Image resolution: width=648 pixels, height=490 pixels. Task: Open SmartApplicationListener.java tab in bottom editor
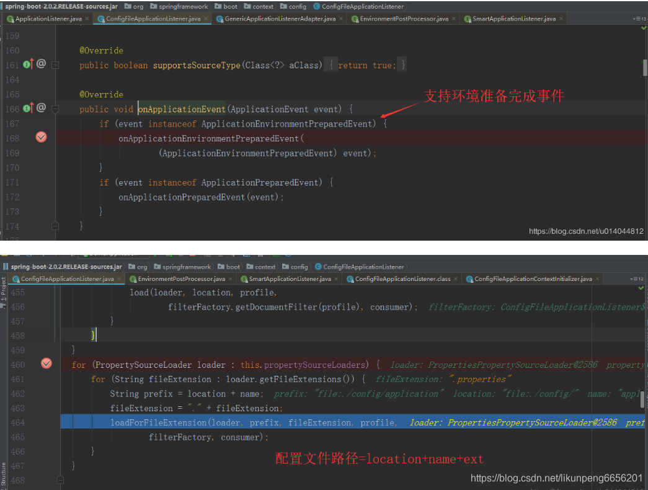coord(290,278)
